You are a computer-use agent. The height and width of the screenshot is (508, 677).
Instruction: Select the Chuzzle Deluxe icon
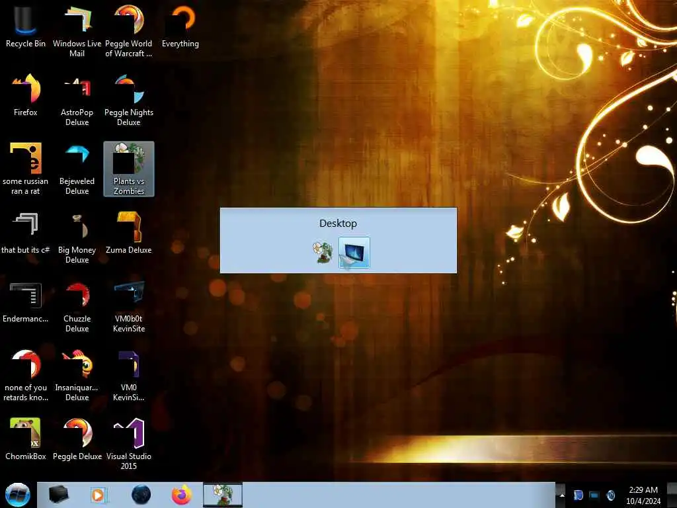coord(77,307)
